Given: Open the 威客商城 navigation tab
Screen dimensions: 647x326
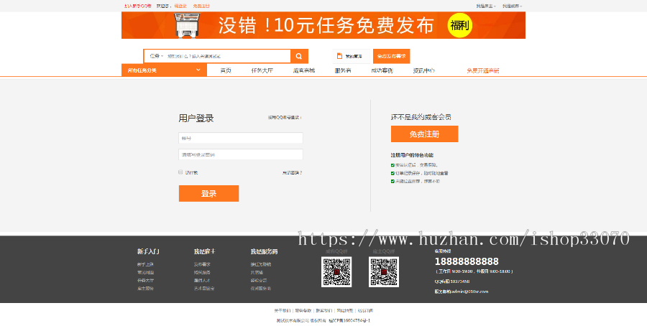Looking at the screenshot, I should 304,70.
